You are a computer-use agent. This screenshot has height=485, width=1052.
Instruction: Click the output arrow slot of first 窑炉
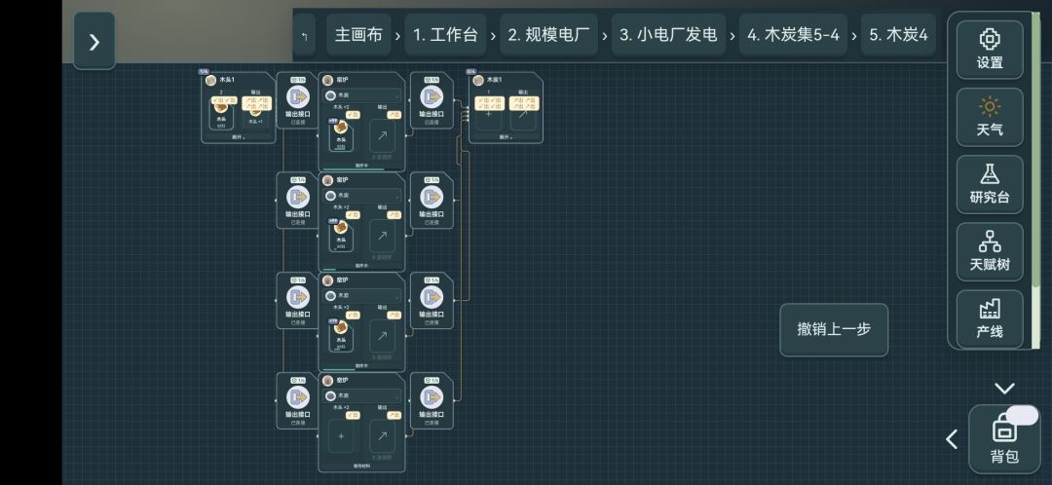pyautogui.click(x=383, y=135)
